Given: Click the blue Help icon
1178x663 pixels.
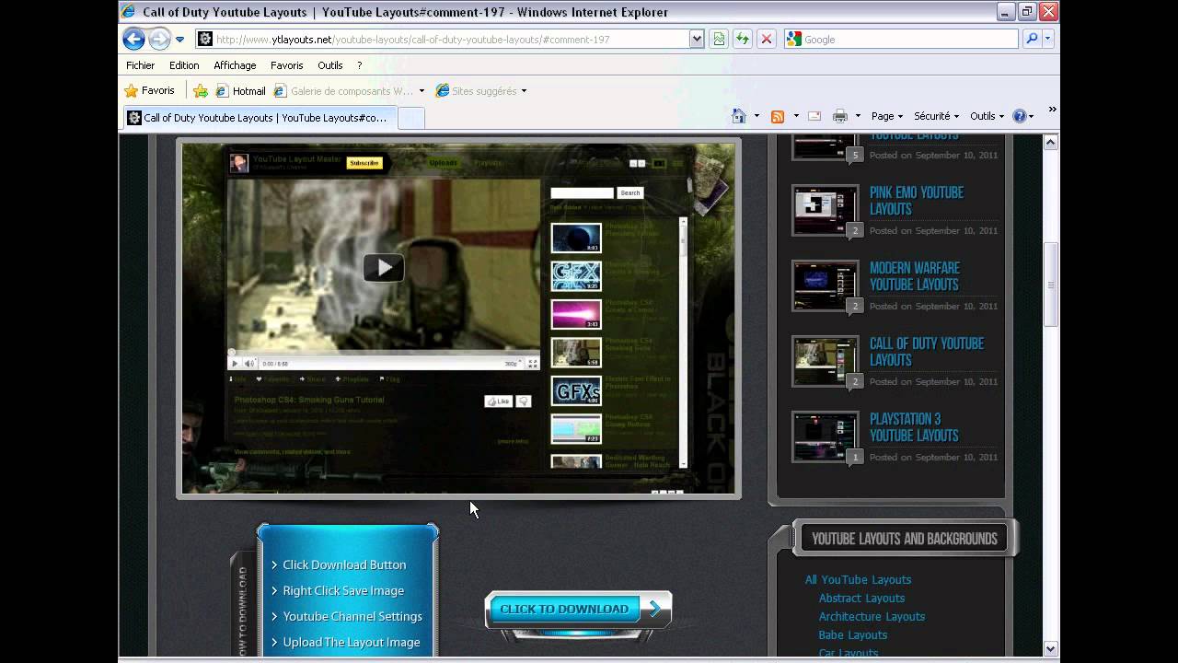Looking at the screenshot, I should pos(1020,116).
